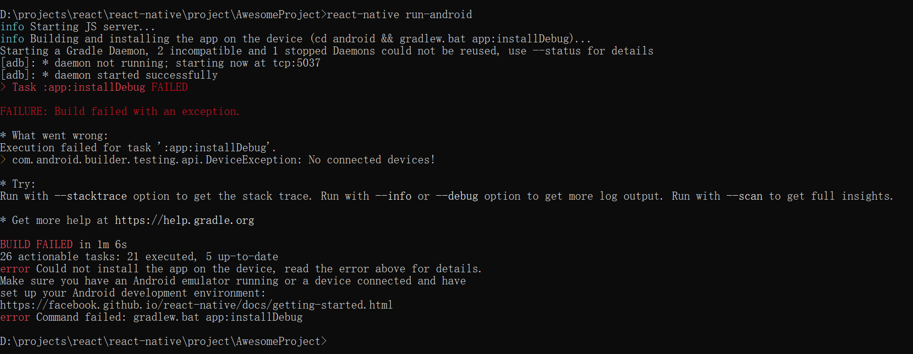Click the 'react-native run-android' command text
This screenshot has width=913, height=354.
tap(400, 15)
